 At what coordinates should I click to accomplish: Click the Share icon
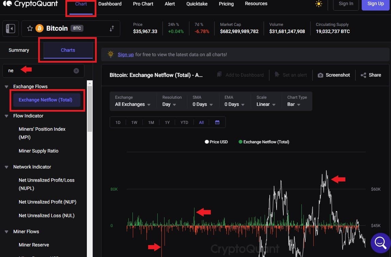(x=363, y=75)
